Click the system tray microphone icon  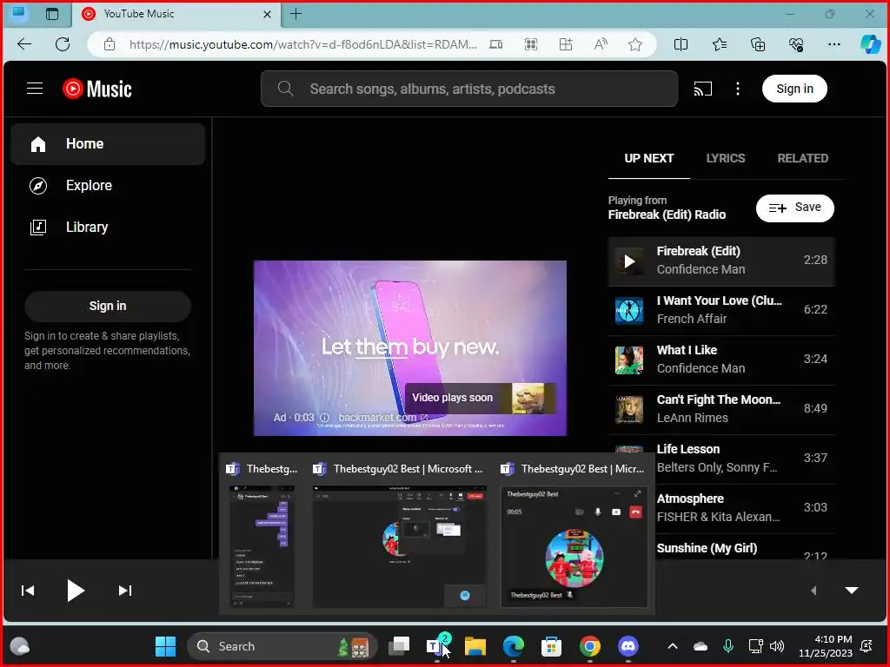728,646
